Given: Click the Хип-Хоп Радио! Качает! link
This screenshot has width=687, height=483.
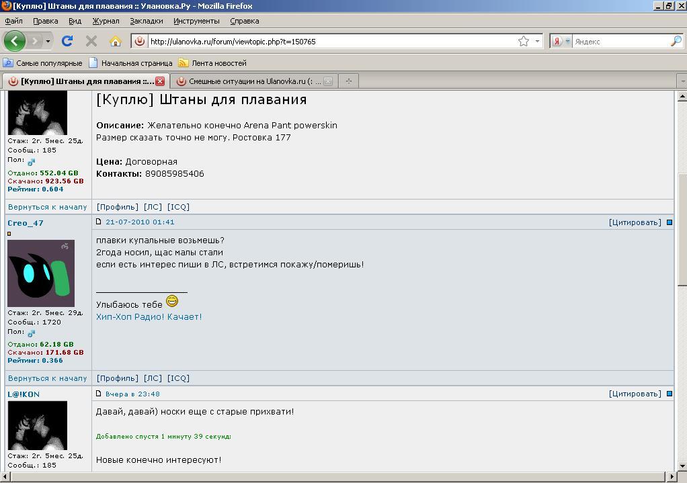Looking at the screenshot, I should click(x=149, y=316).
